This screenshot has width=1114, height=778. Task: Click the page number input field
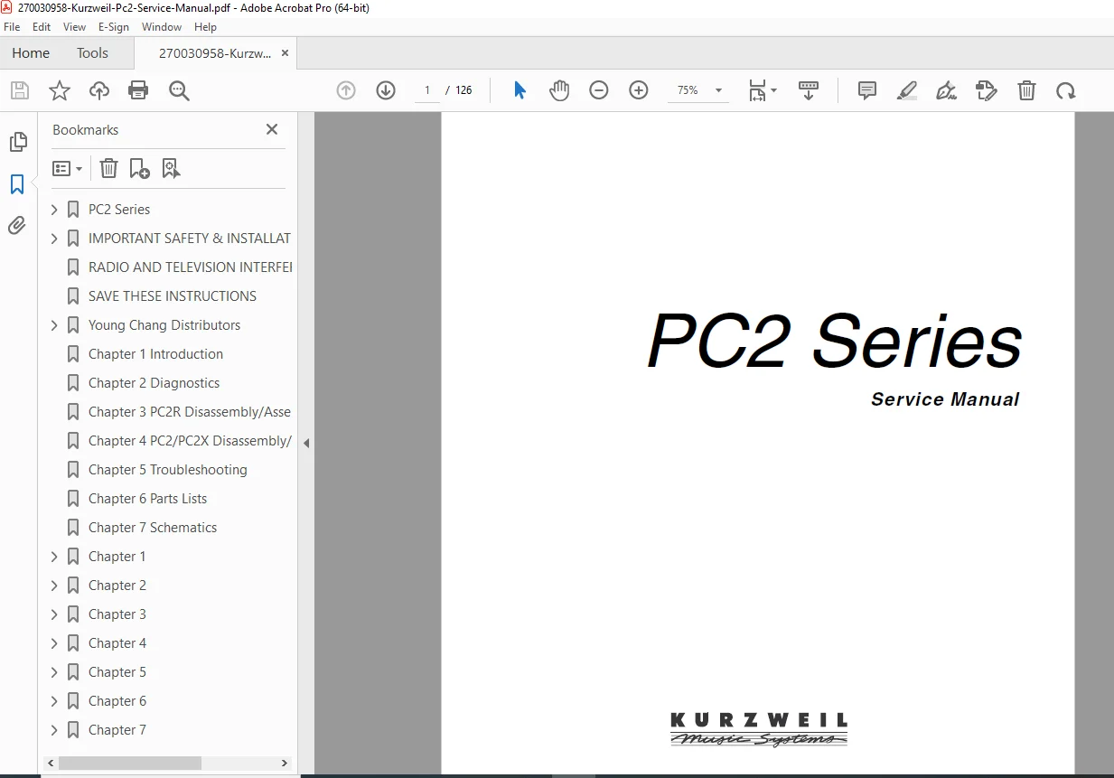[x=426, y=90]
